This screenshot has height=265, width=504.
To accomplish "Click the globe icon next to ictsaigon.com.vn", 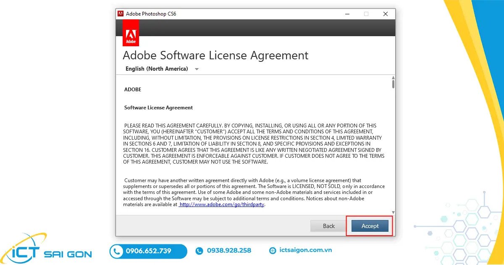I will pyautogui.click(x=273, y=251).
